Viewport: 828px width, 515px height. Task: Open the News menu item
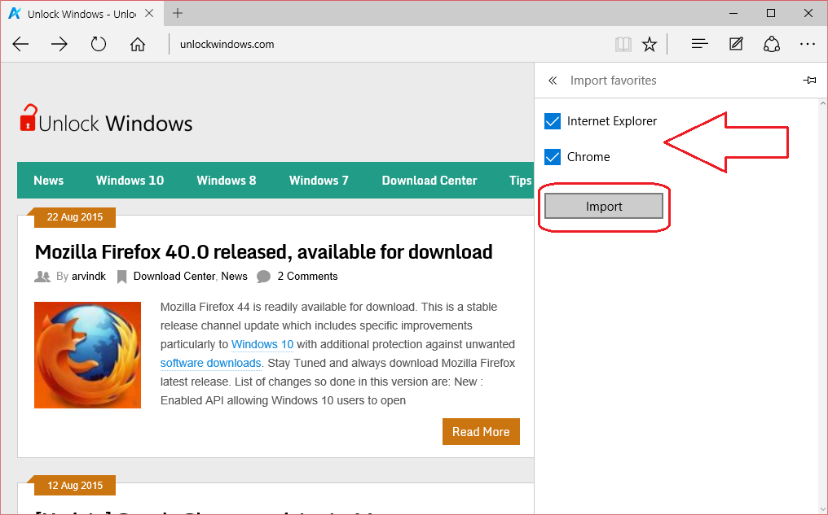[x=49, y=181]
